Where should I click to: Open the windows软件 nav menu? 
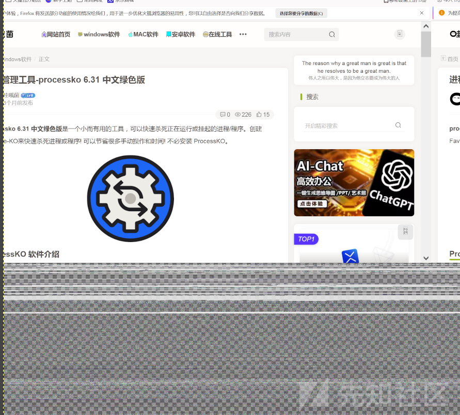click(x=99, y=34)
